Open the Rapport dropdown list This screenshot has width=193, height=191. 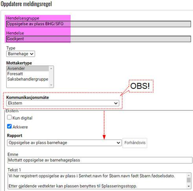[64, 143]
